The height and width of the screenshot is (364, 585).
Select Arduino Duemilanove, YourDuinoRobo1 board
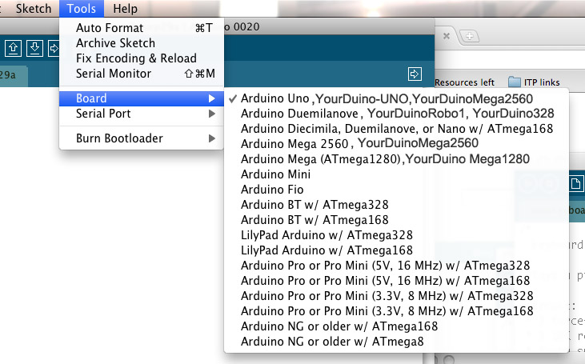pos(396,114)
